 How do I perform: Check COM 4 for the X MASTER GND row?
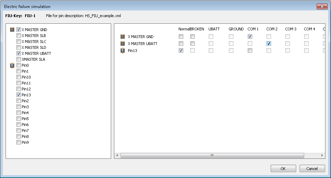point(306,37)
